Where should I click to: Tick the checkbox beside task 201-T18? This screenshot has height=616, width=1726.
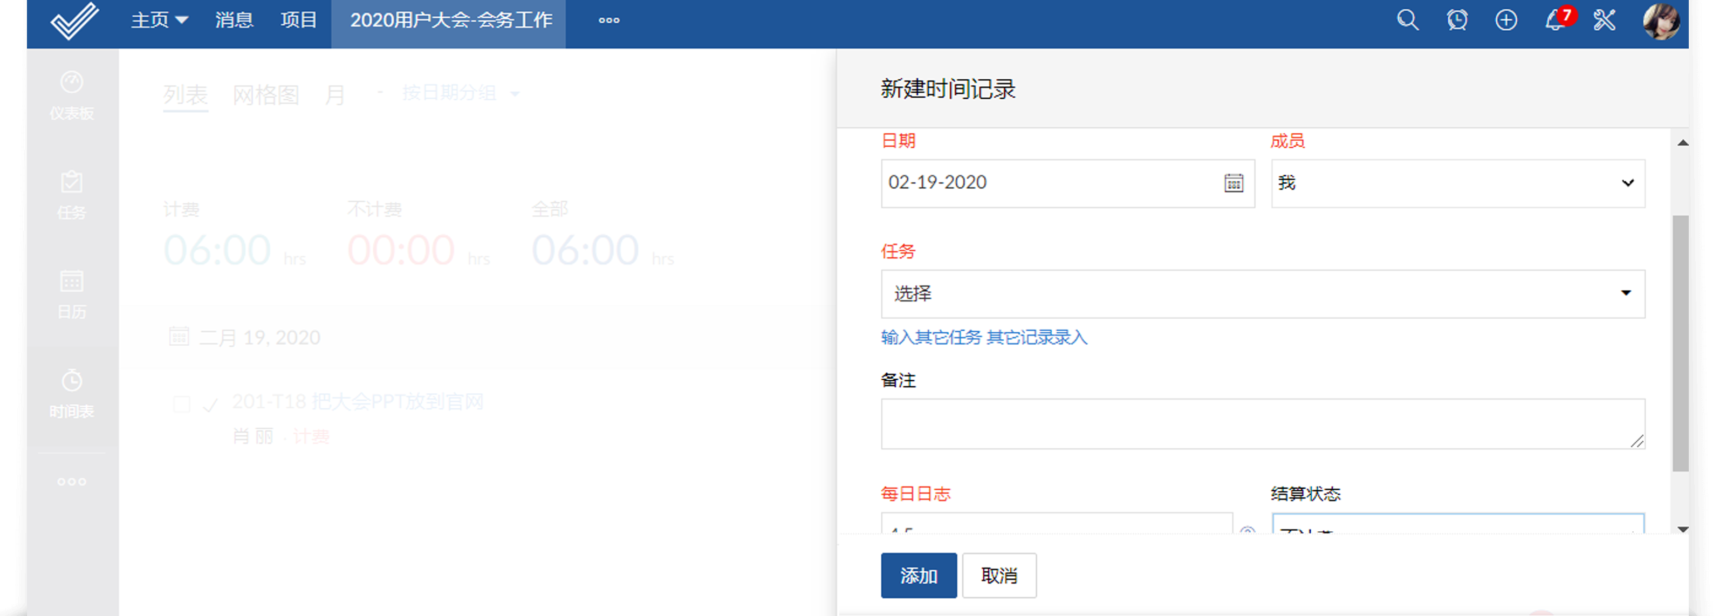[182, 404]
